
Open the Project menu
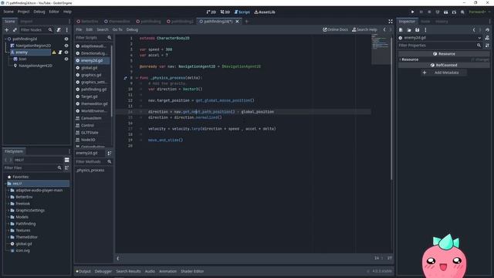click(x=23, y=12)
